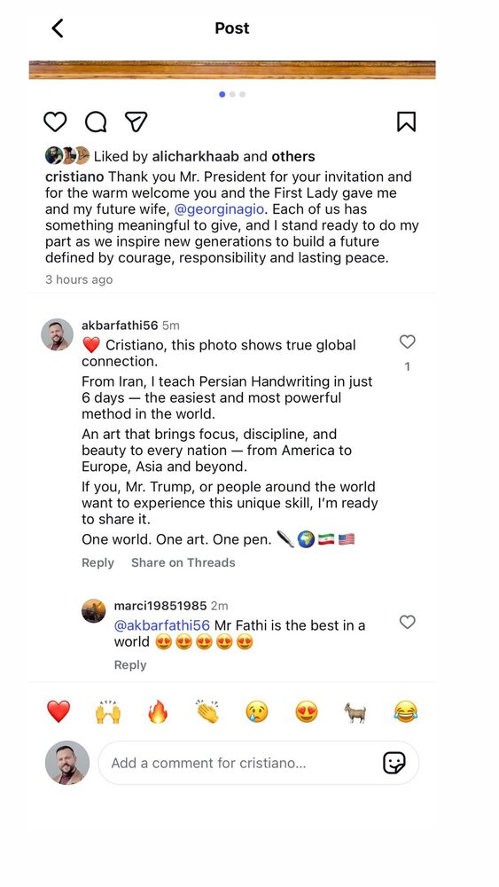Screen dimensions: 499x887
Task: Insert goat emoji reaction
Action: click(x=355, y=713)
